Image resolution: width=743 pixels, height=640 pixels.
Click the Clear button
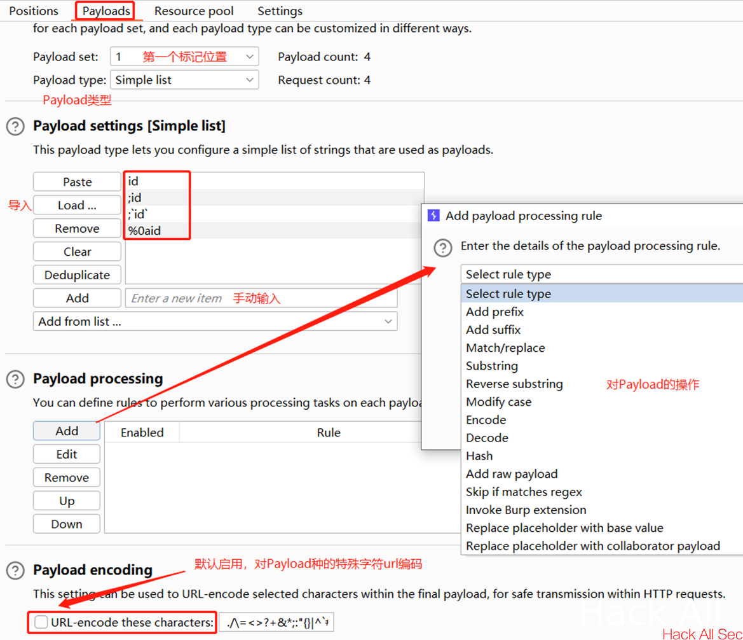point(78,251)
